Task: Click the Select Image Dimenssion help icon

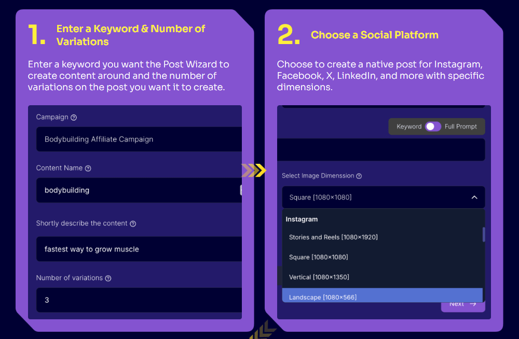Action: (359, 176)
